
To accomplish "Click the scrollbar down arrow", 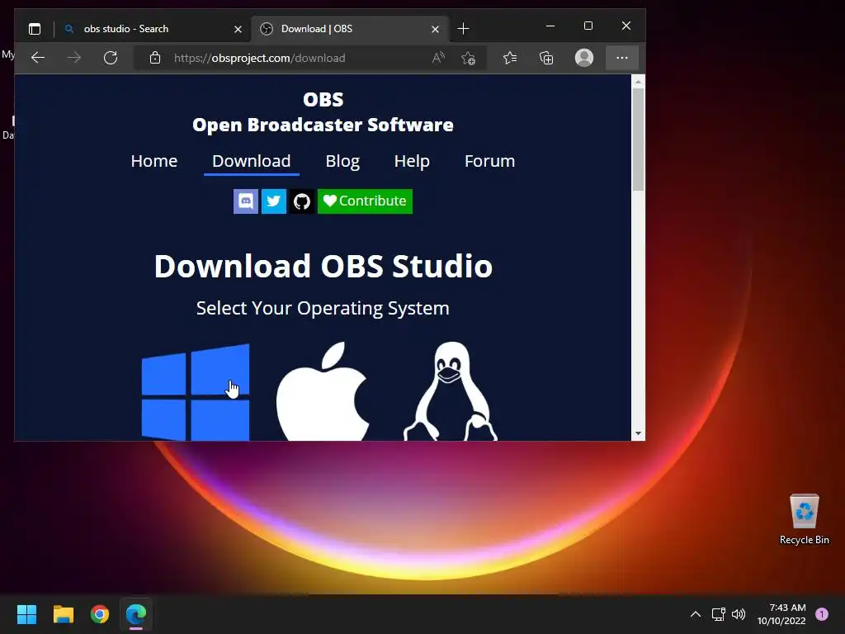I will click(638, 433).
